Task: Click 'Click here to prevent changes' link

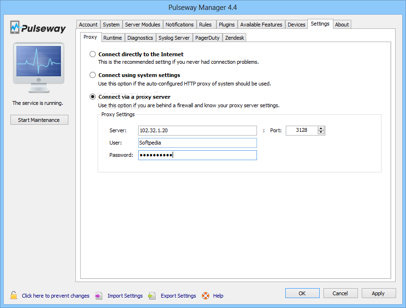Action: [x=56, y=296]
